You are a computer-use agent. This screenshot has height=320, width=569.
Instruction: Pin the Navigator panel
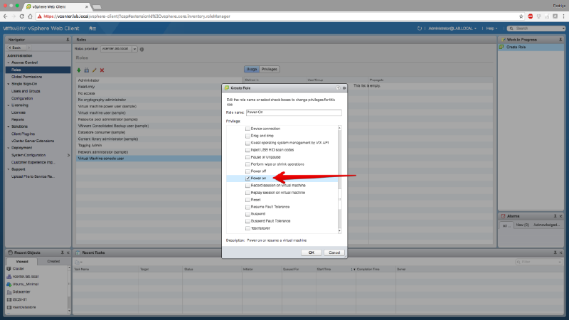tap(69, 40)
